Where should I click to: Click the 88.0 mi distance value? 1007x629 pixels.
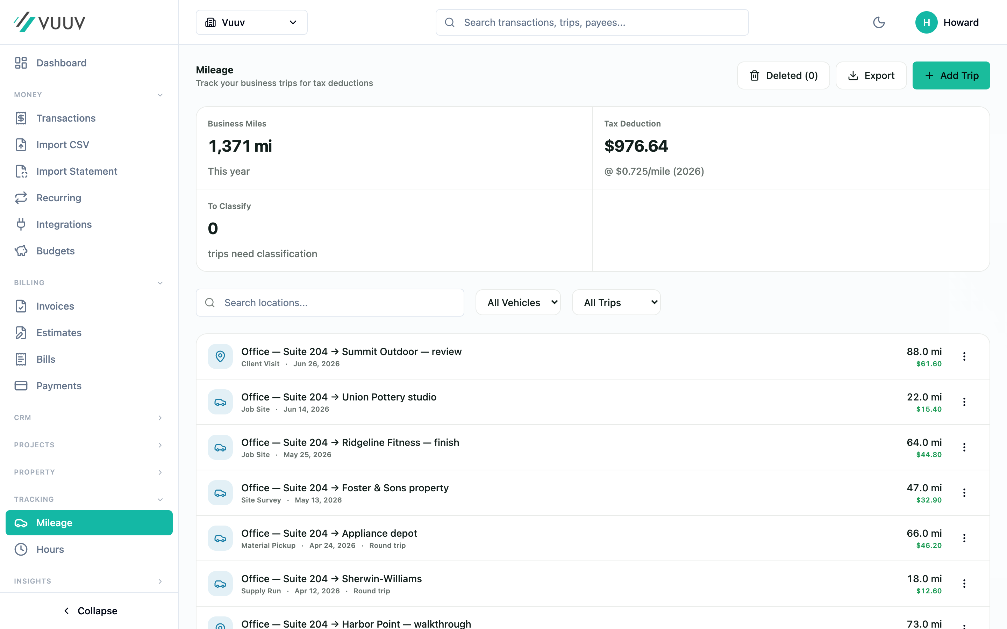(924, 352)
